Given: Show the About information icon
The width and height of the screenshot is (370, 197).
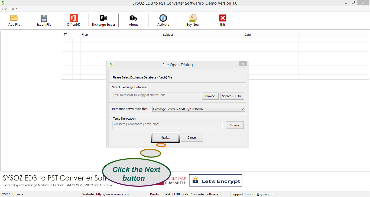Looking at the screenshot, I should click(x=133, y=18).
